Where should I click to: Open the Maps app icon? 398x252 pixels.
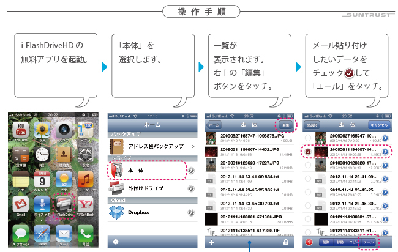[85, 130]
